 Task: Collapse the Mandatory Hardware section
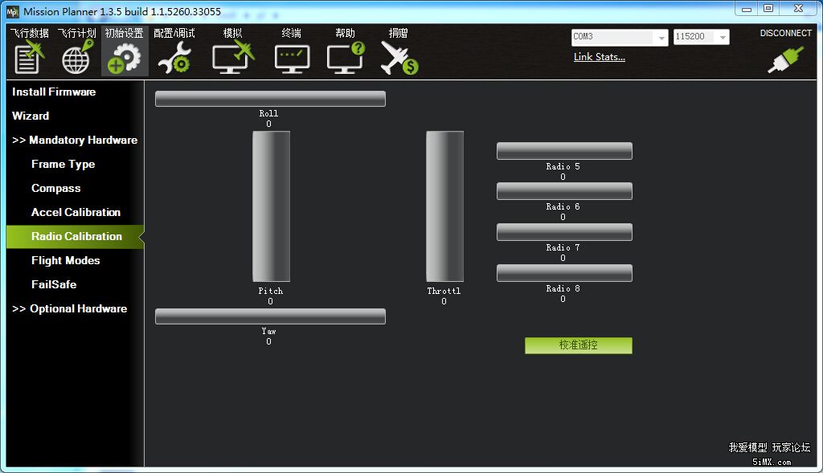75,140
